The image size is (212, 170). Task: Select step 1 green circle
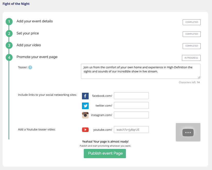coord(9,22)
